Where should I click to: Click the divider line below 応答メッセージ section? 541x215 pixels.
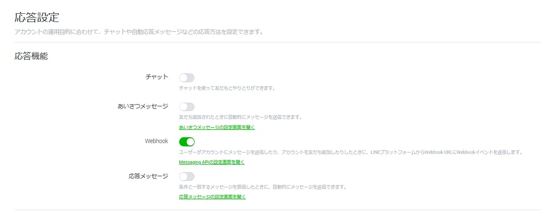coord(270,210)
